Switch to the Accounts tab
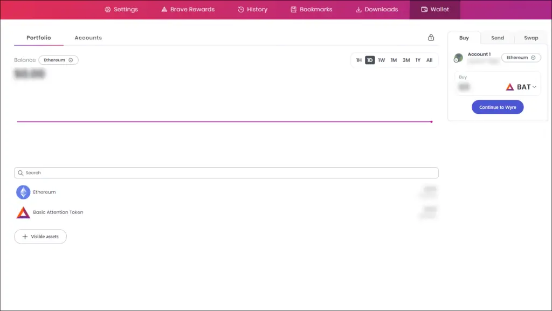This screenshot has height=311, width=552. pos(88,38)
